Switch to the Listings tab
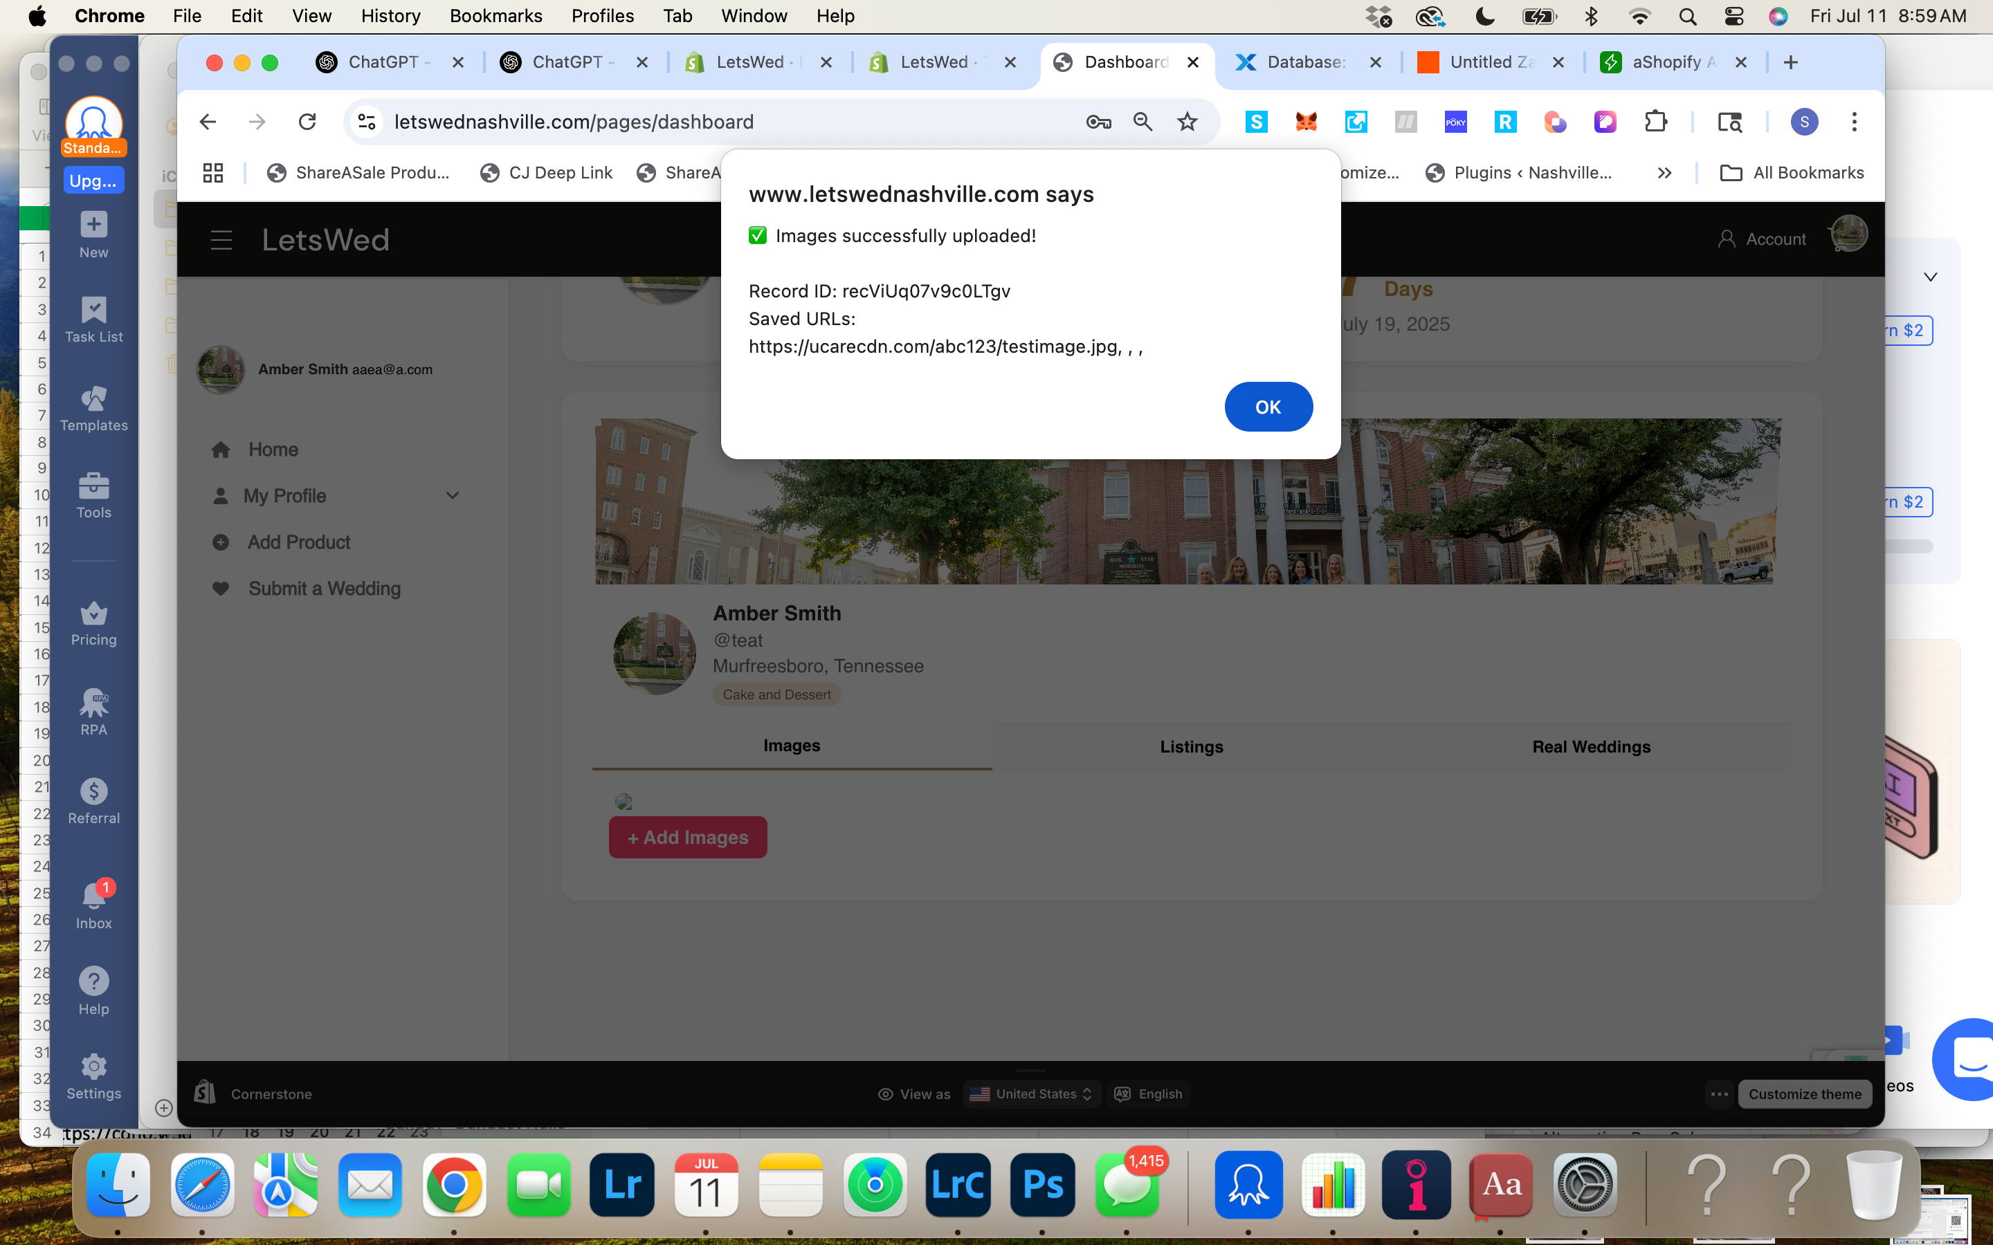1993x1245 pixels. (x=1191, y=746)
